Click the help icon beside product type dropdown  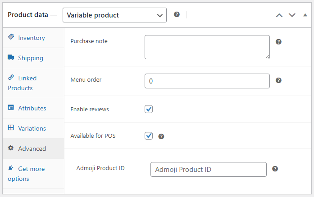177,14
